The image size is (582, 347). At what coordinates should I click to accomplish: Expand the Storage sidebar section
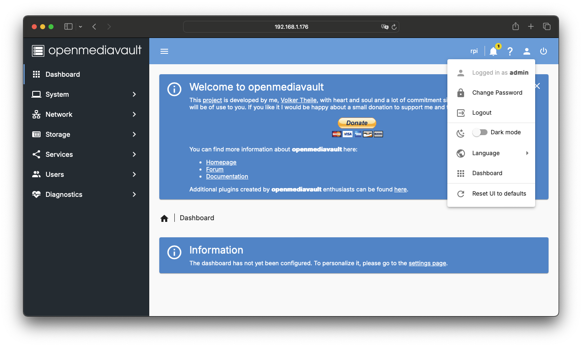(x=86, y=134)
